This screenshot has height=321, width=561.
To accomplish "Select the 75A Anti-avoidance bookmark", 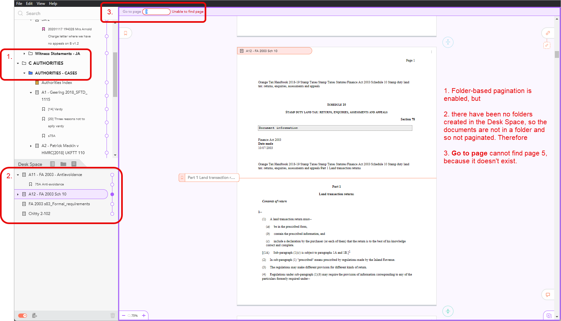I will coord(49,184).
